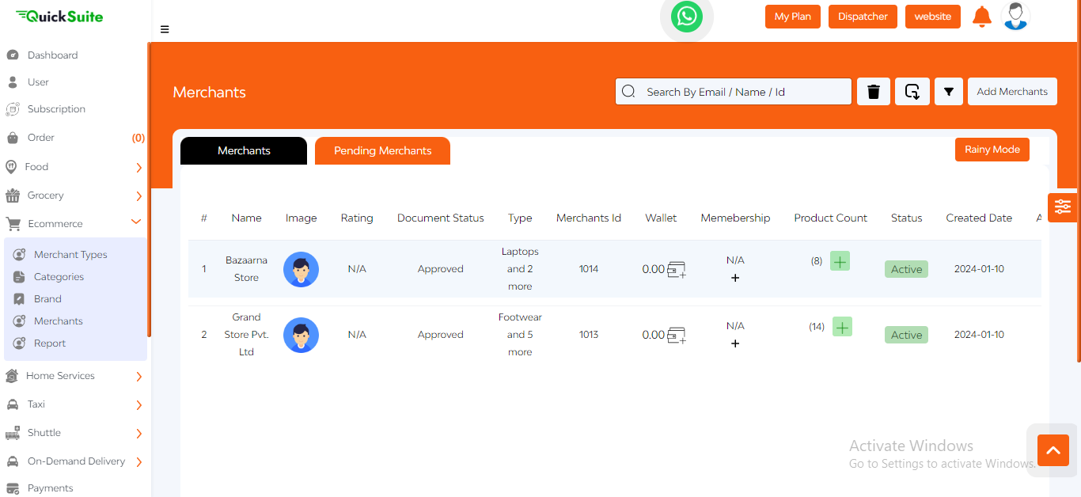Toggle Rainy Mode

(992, 150)
